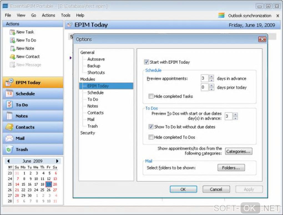This screenshot has height=215, width=283.
Task: Select Autosave in options tree
Action: click(x=96, y=59)
